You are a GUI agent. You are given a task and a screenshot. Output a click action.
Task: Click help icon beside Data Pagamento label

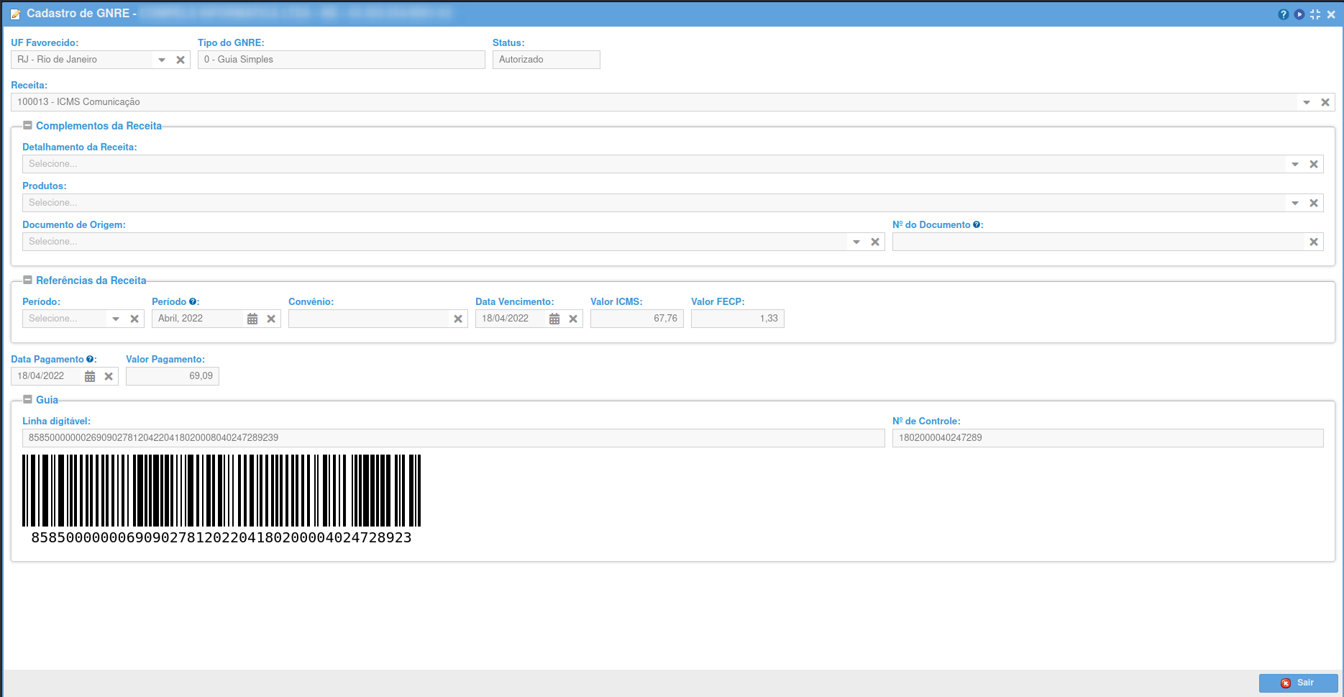90,359
